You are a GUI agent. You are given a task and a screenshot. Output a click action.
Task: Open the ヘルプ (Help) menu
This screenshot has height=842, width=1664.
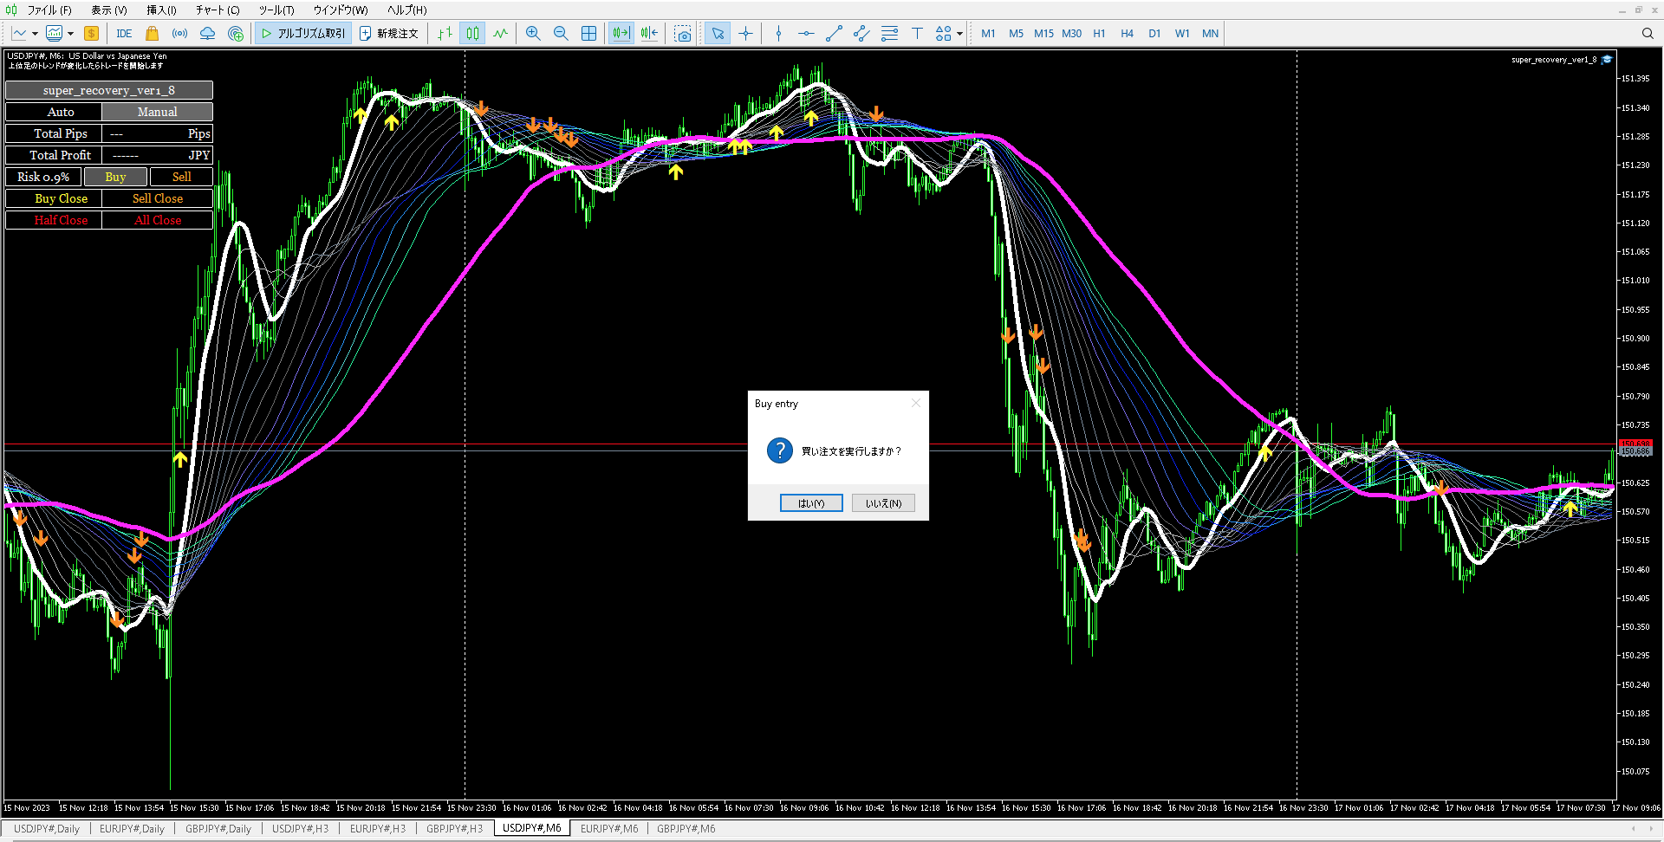(x=407, y=10)
